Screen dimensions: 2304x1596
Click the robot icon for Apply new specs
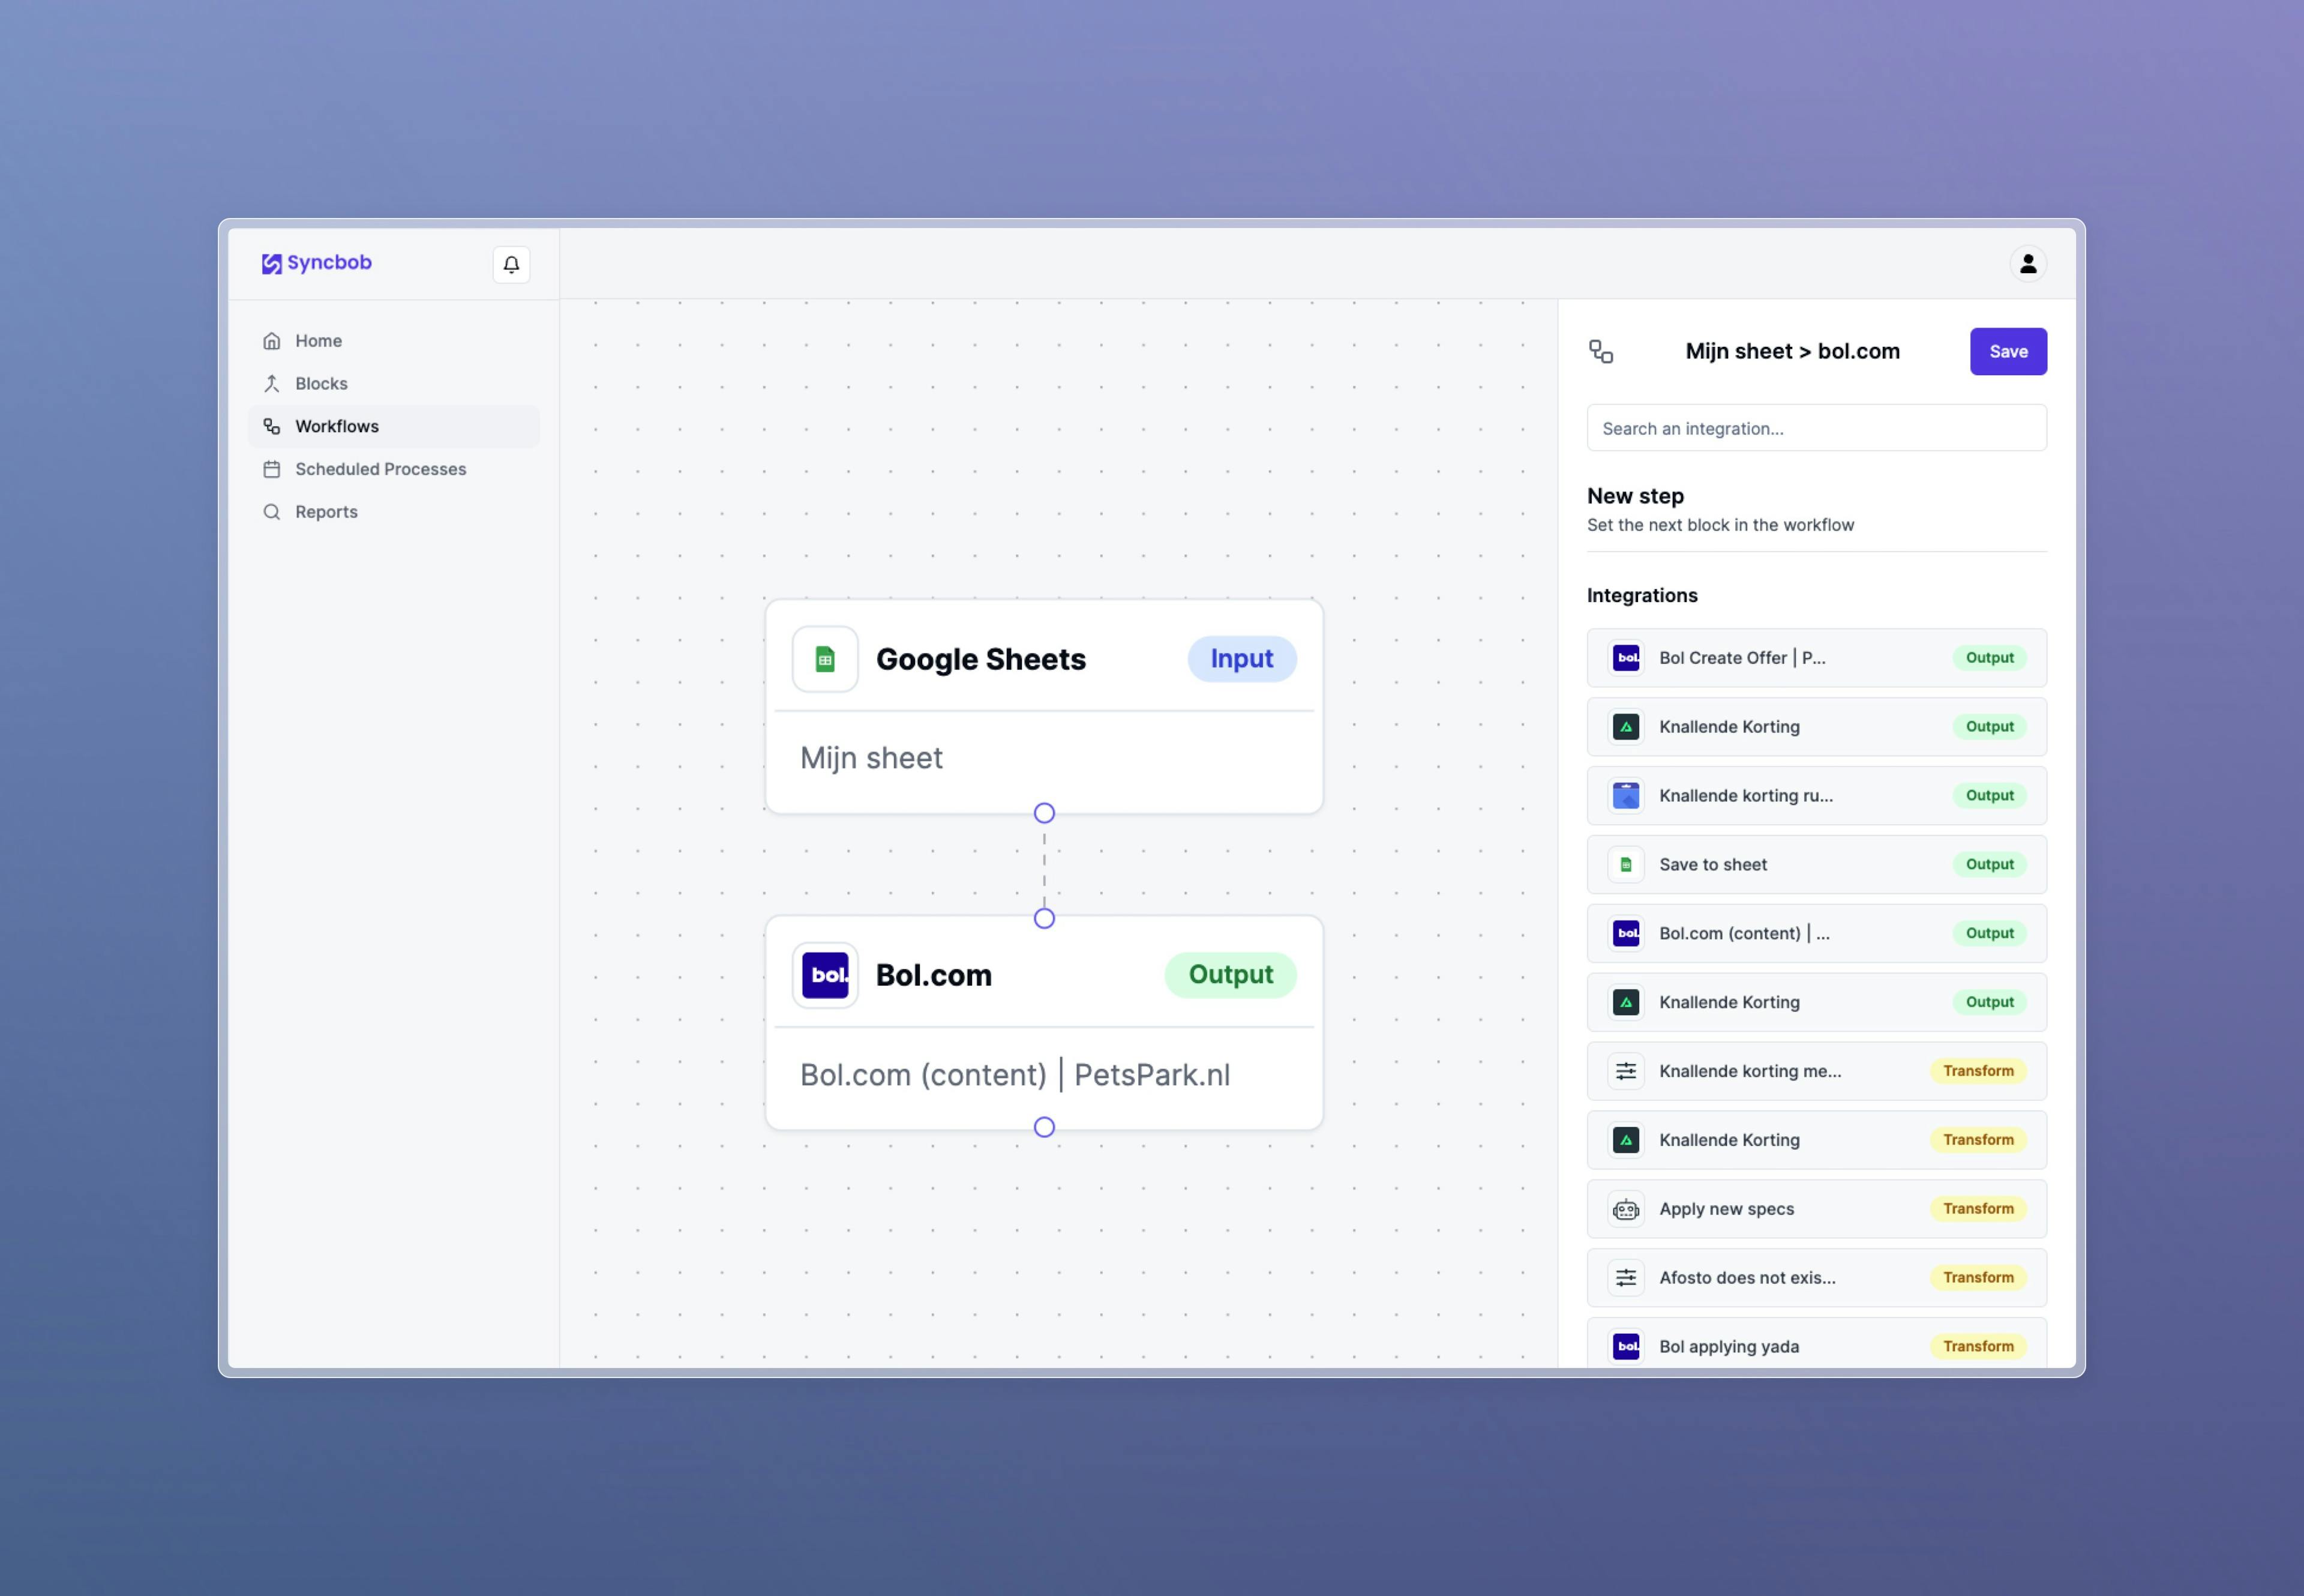coord(1625,1209)
